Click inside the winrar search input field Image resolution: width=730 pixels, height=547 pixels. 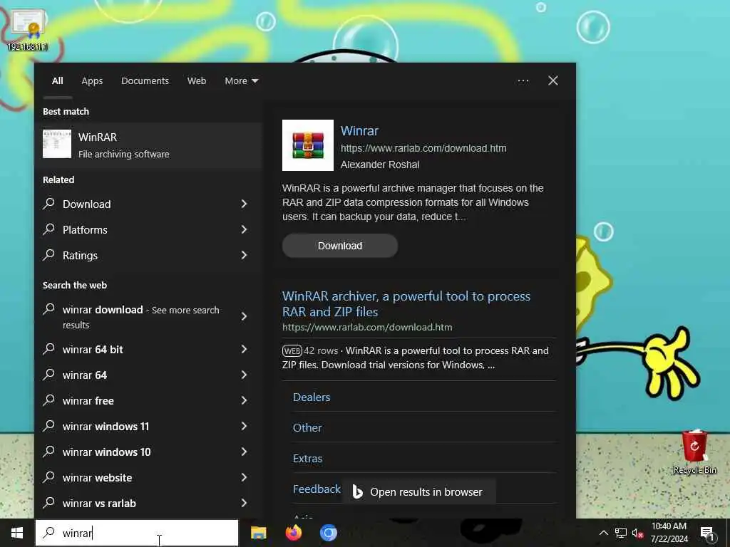coord(138,533)
